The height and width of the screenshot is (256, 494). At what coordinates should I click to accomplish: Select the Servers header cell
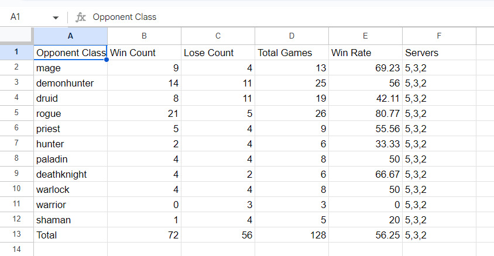point(439,53)
